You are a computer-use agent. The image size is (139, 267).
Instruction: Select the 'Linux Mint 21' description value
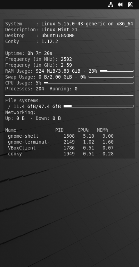tap(59, 30)
